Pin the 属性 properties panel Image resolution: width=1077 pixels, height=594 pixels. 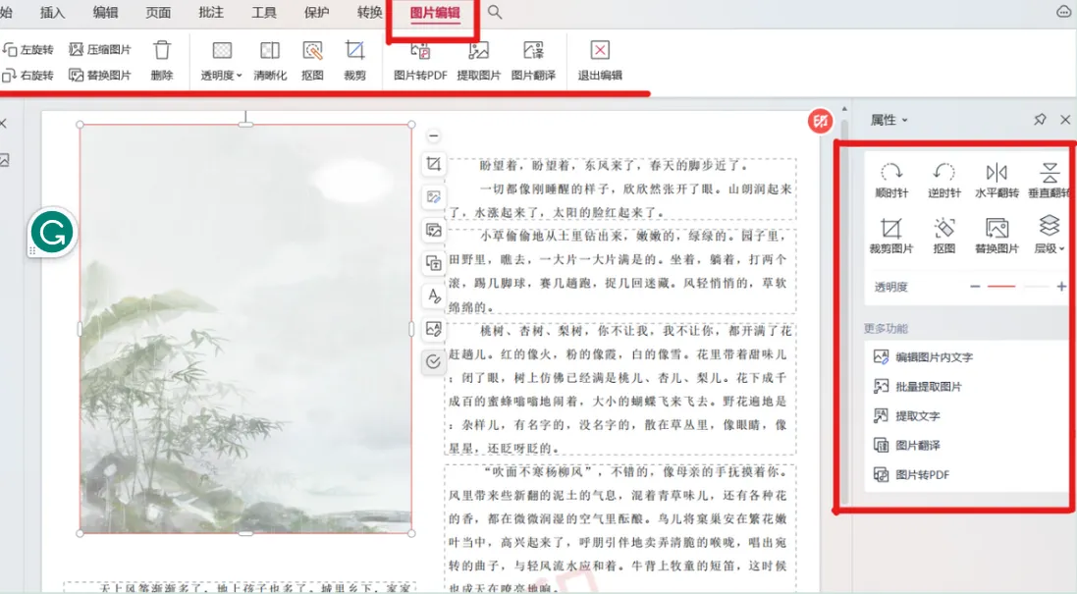1040,120
